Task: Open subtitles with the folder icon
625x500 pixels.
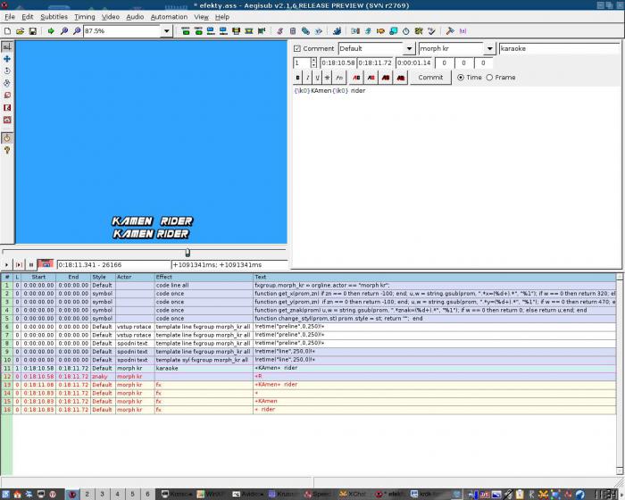Action: 20,30
